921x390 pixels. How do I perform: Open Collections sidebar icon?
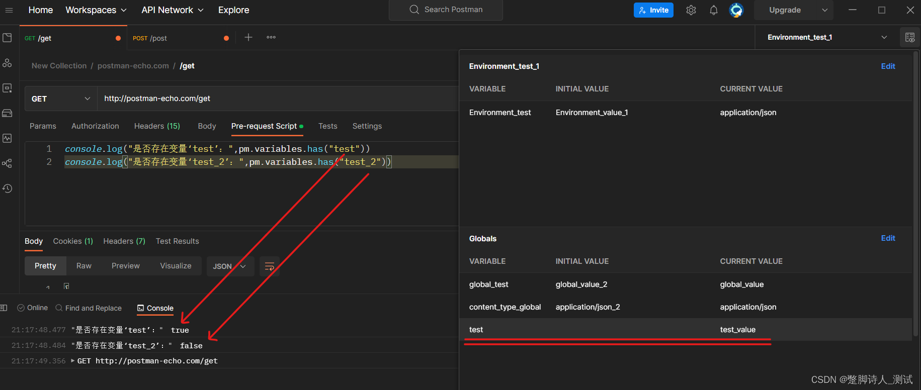pos(7,38)
